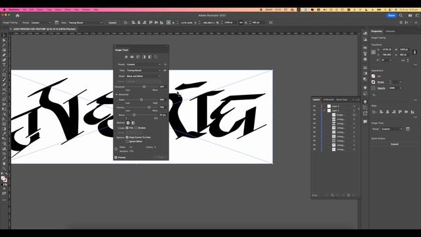This screenshot has width=421, height=237.
Task: Collapse the Advanced section in Image Trace
Action: click(117, 95)
